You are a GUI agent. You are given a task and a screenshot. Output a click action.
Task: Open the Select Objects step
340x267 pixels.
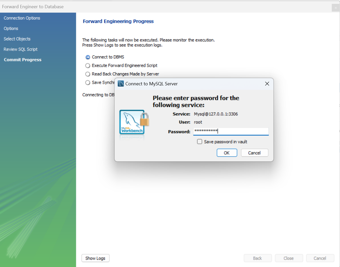coord(17,39)
